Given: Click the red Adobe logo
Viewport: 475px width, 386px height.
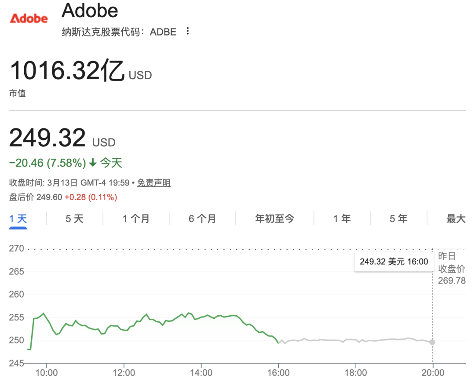Looking at the screenshot, I should click(x=29, y=18).
